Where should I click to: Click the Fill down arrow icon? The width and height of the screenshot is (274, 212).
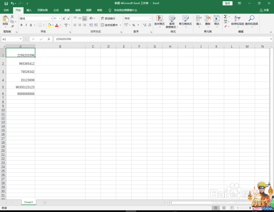click(x=226, y=22)
